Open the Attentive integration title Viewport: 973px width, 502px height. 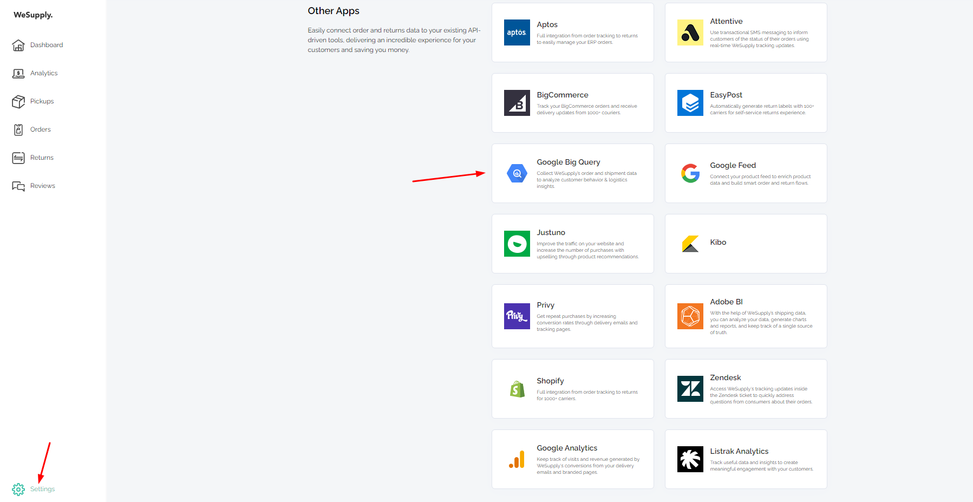pos(726,21)
